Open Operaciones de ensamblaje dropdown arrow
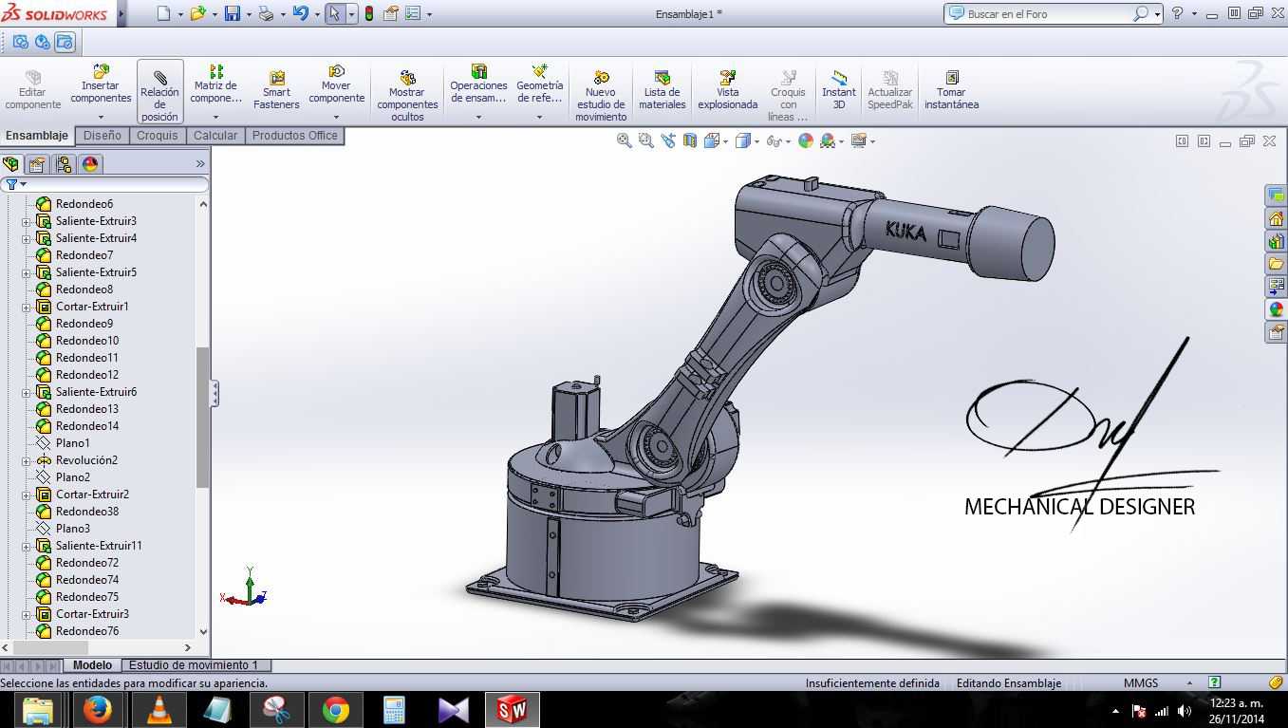 [478, 117]
